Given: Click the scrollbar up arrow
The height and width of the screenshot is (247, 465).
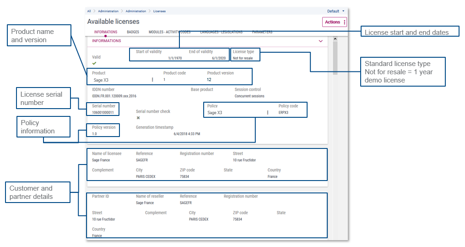Looking at the screenshot, I should pyautogui.click(x=335, y=38).
